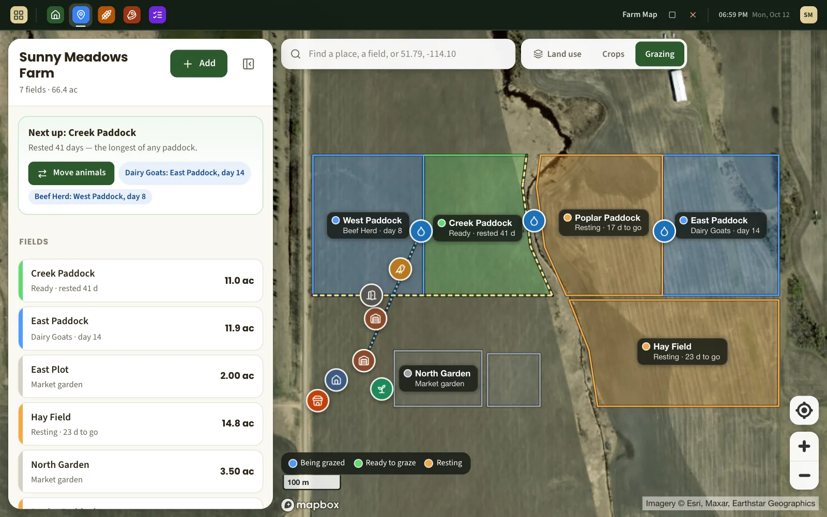Click Being grazed legend entry
Image resolution: width=827 pixels, height=517 pixels.
tap(316, 463)
